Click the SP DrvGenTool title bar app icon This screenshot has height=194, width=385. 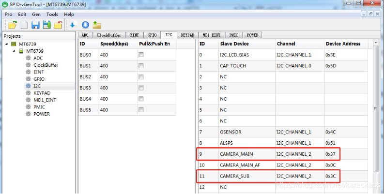coord(5,4)
